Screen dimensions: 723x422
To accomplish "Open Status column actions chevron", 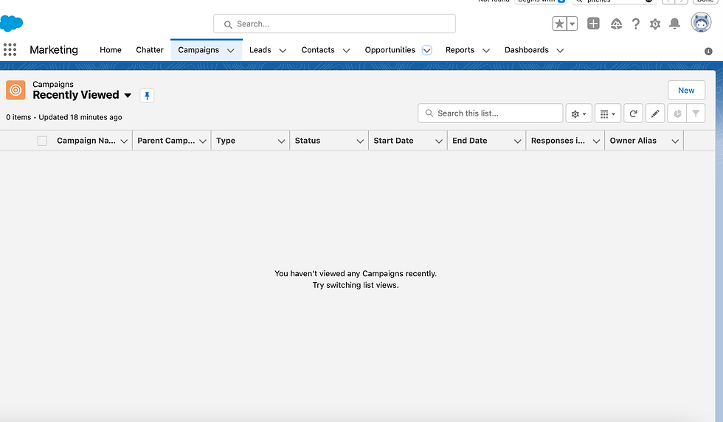I will (360, 141).
